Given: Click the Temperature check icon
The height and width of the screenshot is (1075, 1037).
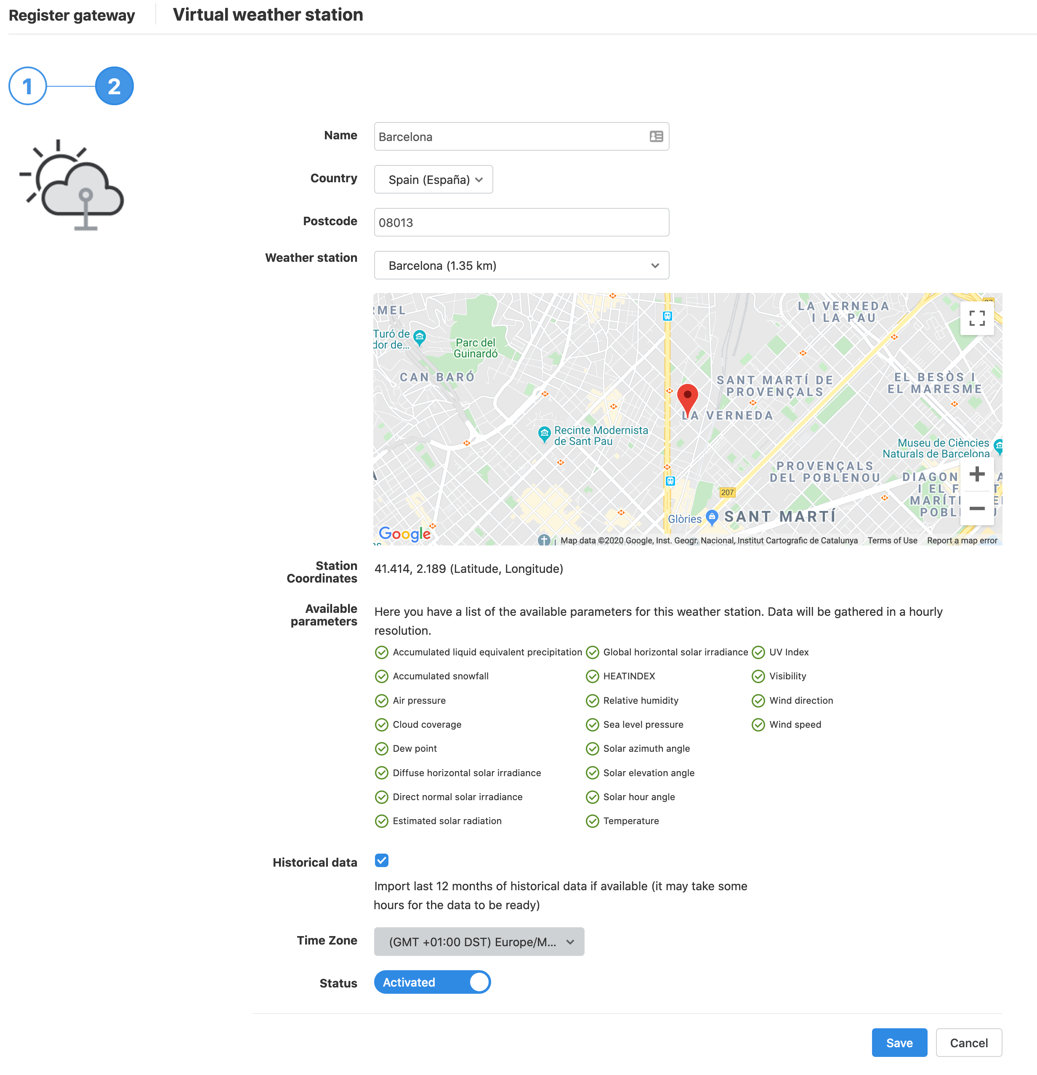Looking at the screenshot, I should 592,821.
